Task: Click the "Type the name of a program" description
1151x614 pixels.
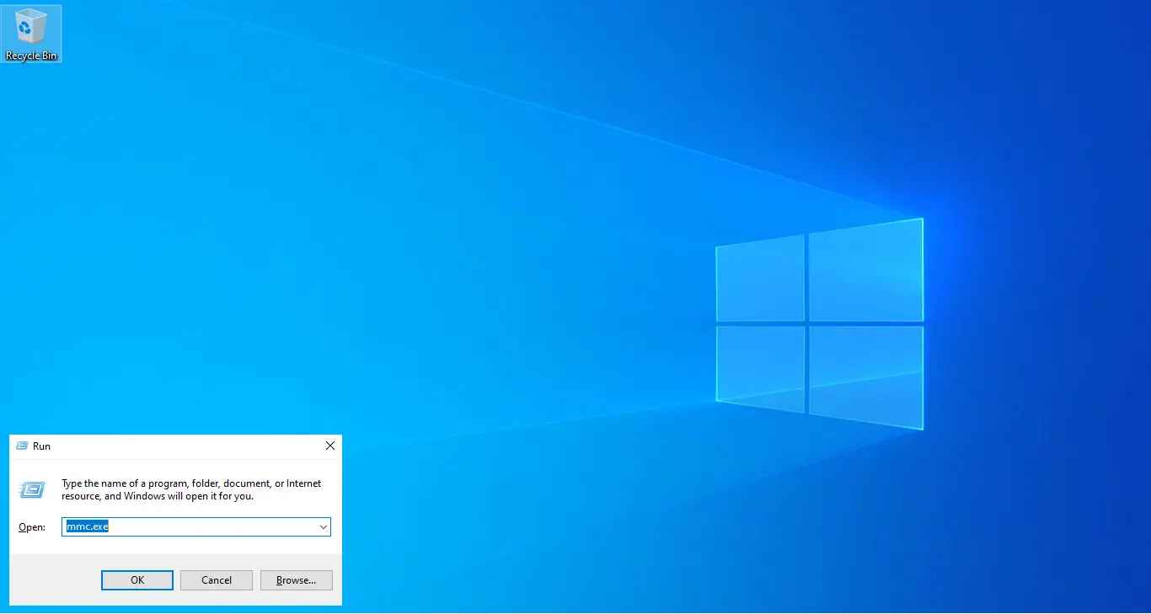Action: pos(191,490)
